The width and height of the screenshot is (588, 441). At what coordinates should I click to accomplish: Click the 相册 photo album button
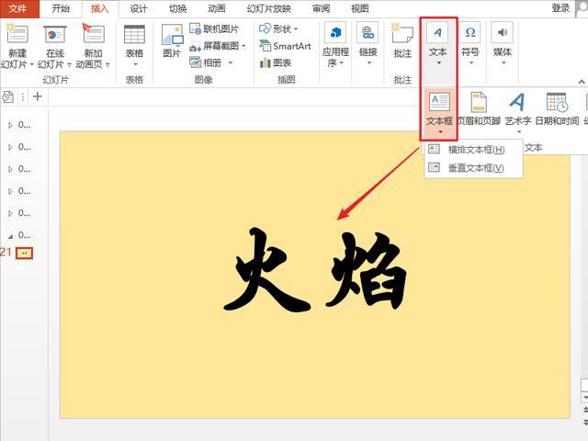[206, 62]
